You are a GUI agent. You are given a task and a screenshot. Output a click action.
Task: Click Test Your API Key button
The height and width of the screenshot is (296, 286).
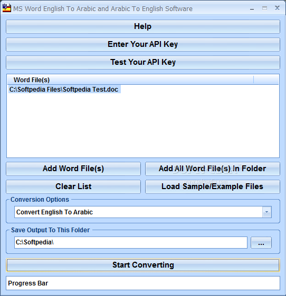[143, 62]
